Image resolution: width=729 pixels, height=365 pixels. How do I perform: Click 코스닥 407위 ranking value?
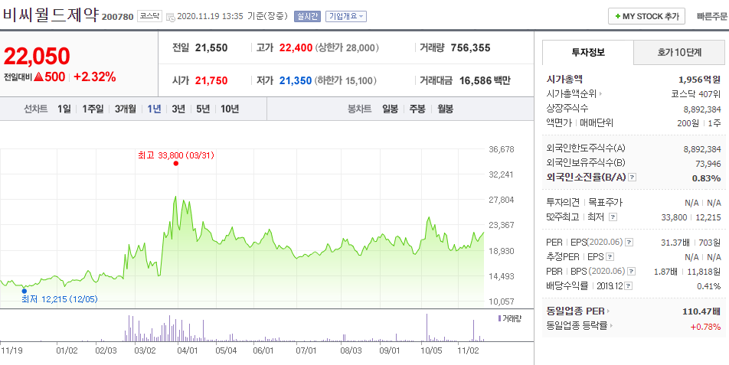[696, 94]
